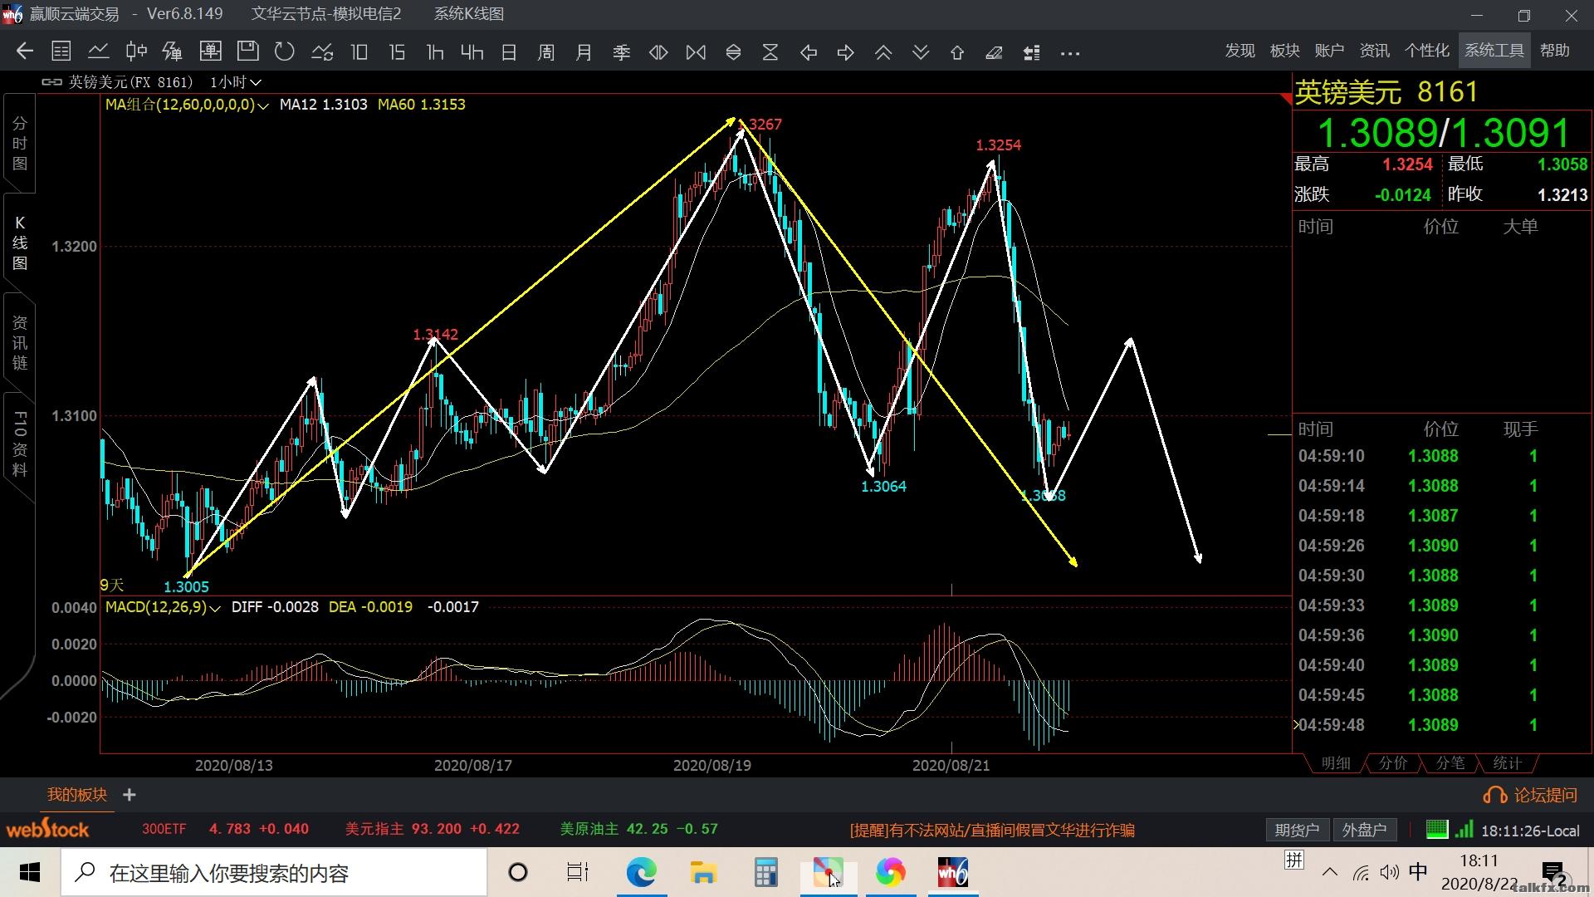Select the 统计 bottom tab
1594x897 pixels.
1508,763
